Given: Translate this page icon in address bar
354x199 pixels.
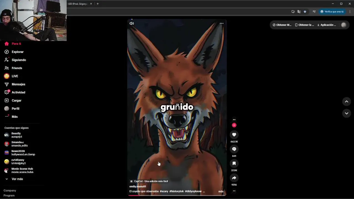Looking at the screenshot, I should pos(299,12).
